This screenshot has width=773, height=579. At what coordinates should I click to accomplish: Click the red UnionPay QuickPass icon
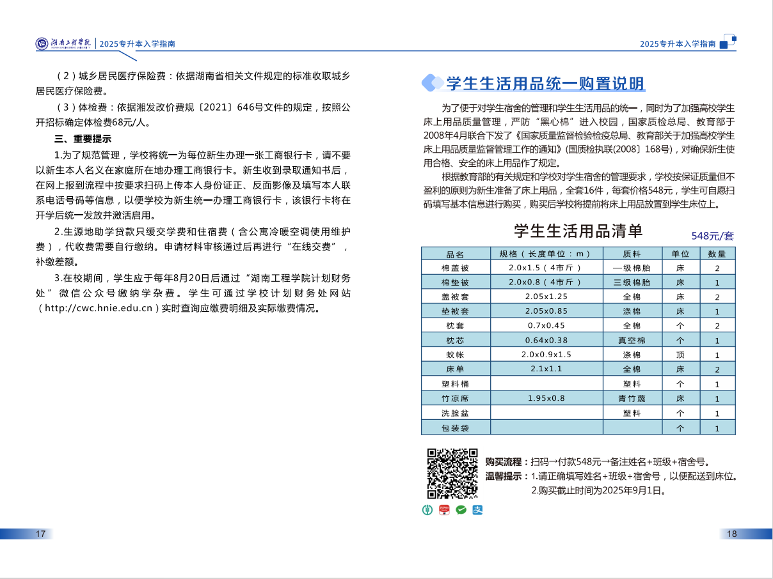[445, 509]
